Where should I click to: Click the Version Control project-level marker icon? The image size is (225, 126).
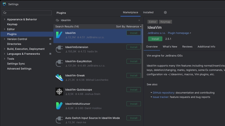pos(50,39)
